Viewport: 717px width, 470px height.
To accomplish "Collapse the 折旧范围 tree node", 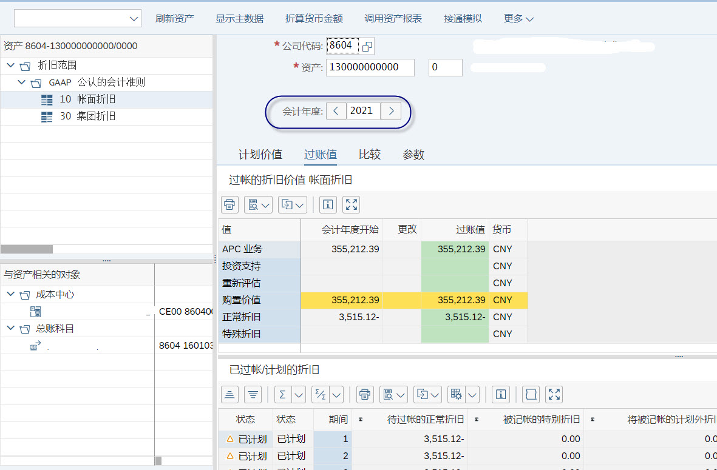I will click(x=10, y=65).
